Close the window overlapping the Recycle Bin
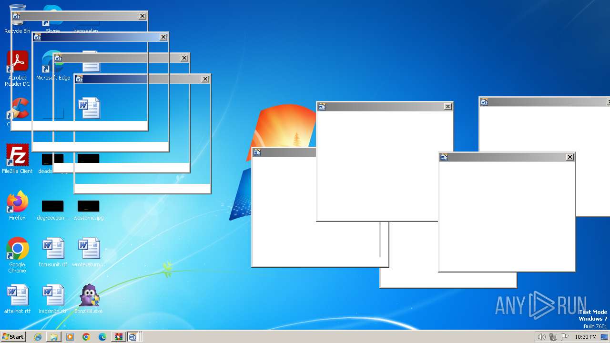This screenshot has height=343, width=610. tap(142, 16)
